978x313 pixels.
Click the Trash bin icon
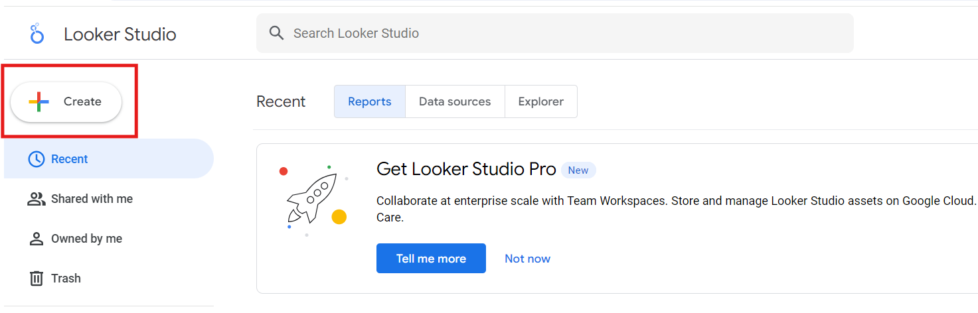(37, 279)
